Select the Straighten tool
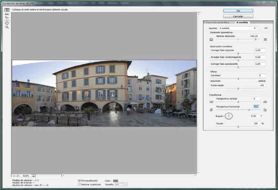Image resolution: width=278 pixels, height=190 pixels. 7,14
